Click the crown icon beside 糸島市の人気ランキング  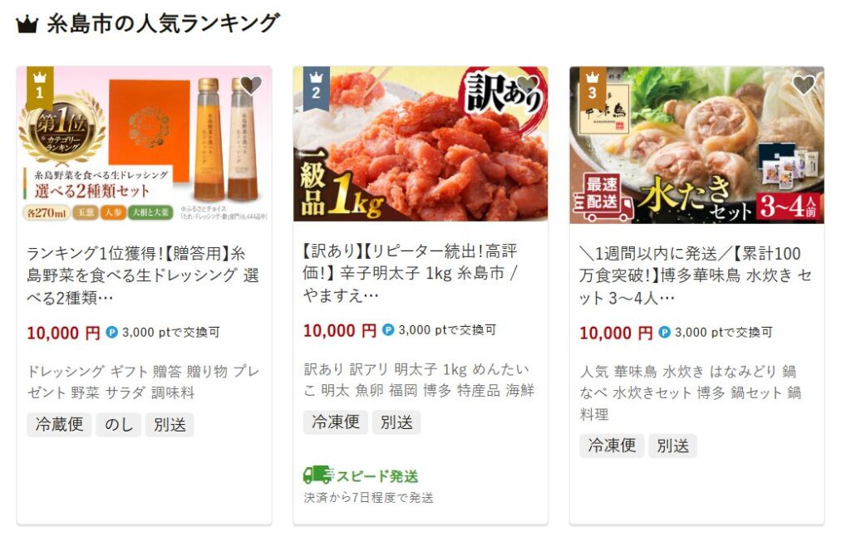(27, 24)
